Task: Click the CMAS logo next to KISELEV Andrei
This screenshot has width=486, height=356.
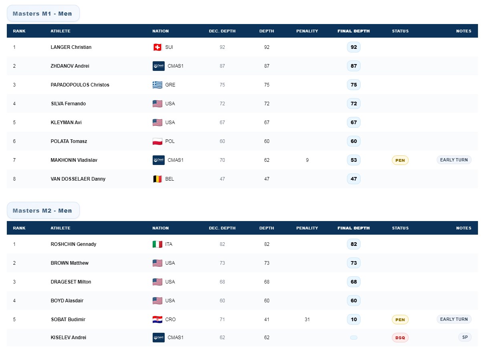Action: (x=159, y=338)
